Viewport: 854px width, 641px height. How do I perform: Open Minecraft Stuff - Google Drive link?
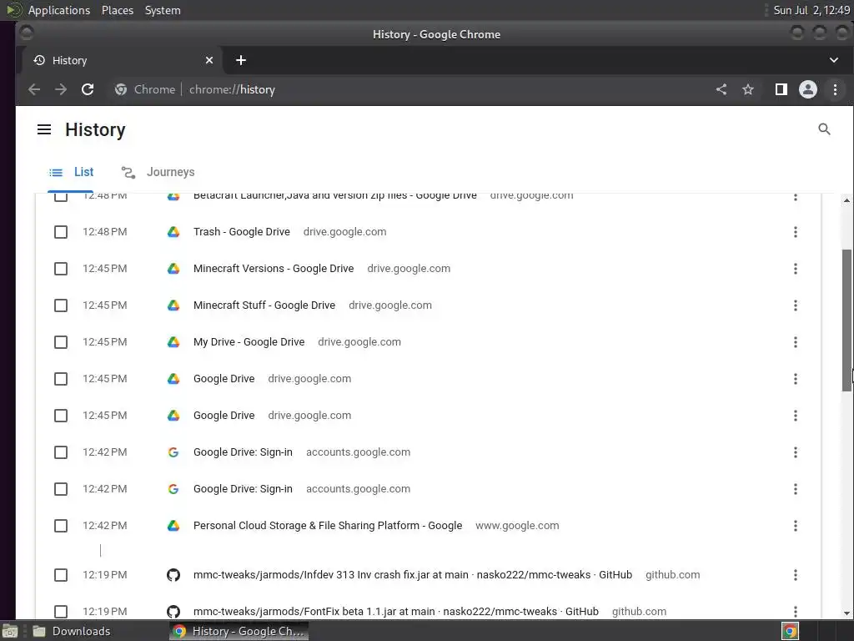click(x=264, y=305)
